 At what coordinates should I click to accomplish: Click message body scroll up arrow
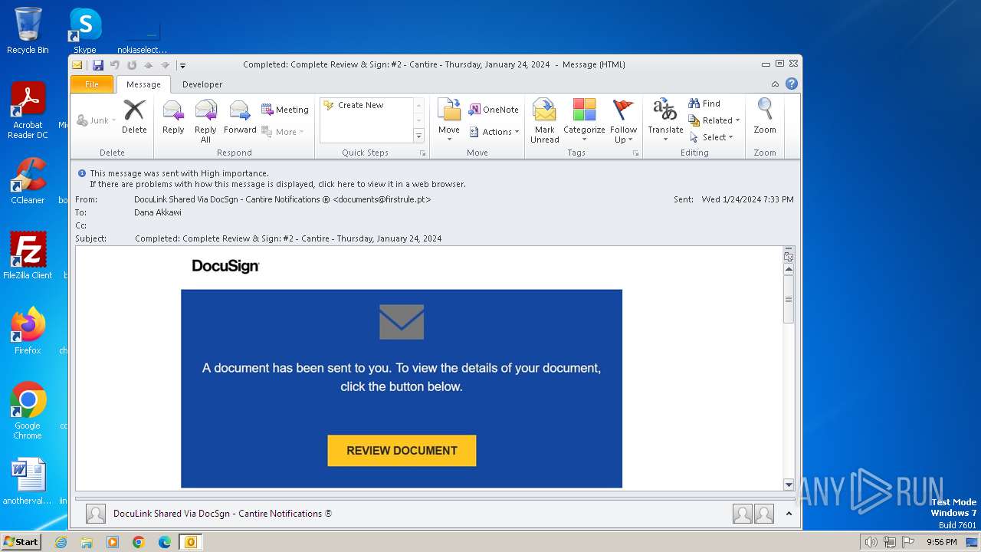point(789,269)
